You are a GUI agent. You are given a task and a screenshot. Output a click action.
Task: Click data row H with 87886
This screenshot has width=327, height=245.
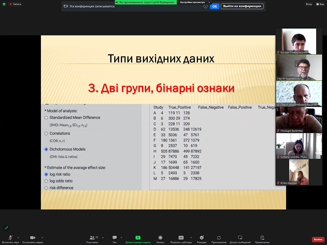click(177, 151)
